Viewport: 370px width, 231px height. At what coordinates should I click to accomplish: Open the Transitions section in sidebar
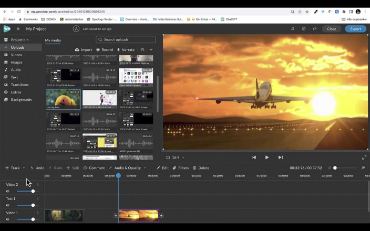(x=19, y=85)
